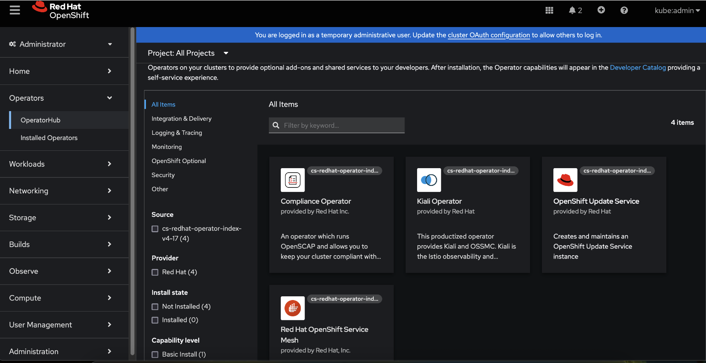Open the cluster OAuth configuration link
Screen dimensions: 706x363
click(489, 35)
